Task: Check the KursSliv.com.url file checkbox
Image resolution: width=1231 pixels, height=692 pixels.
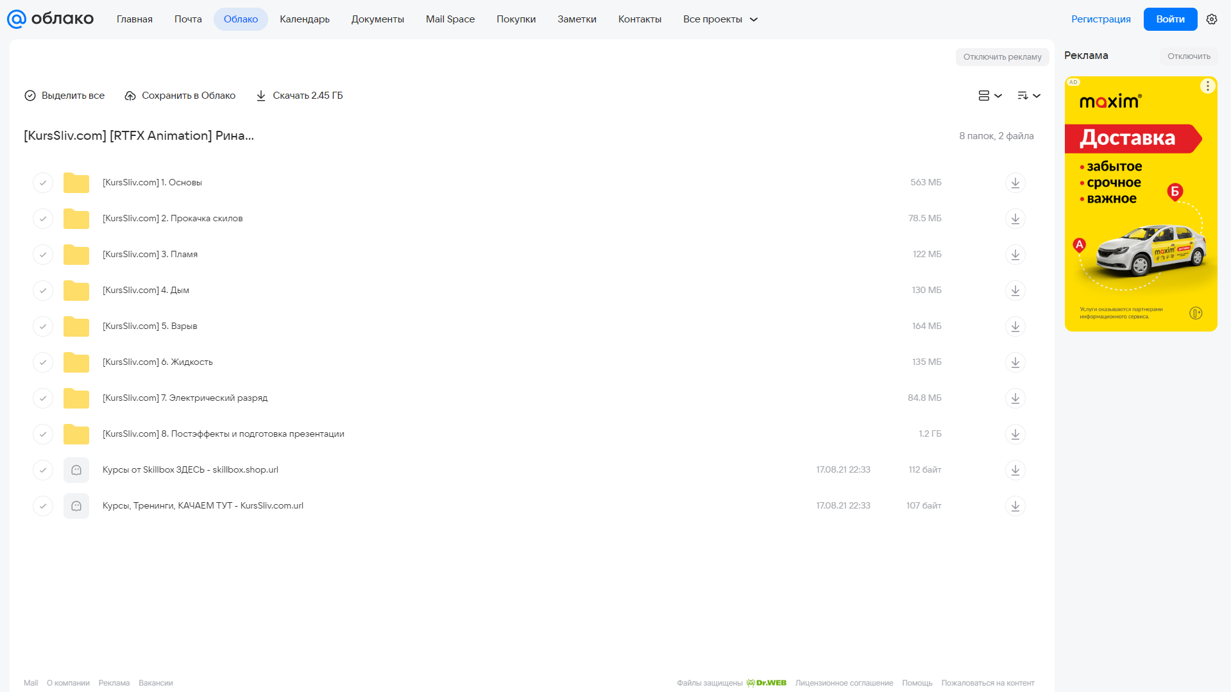Action: point(43,506)
